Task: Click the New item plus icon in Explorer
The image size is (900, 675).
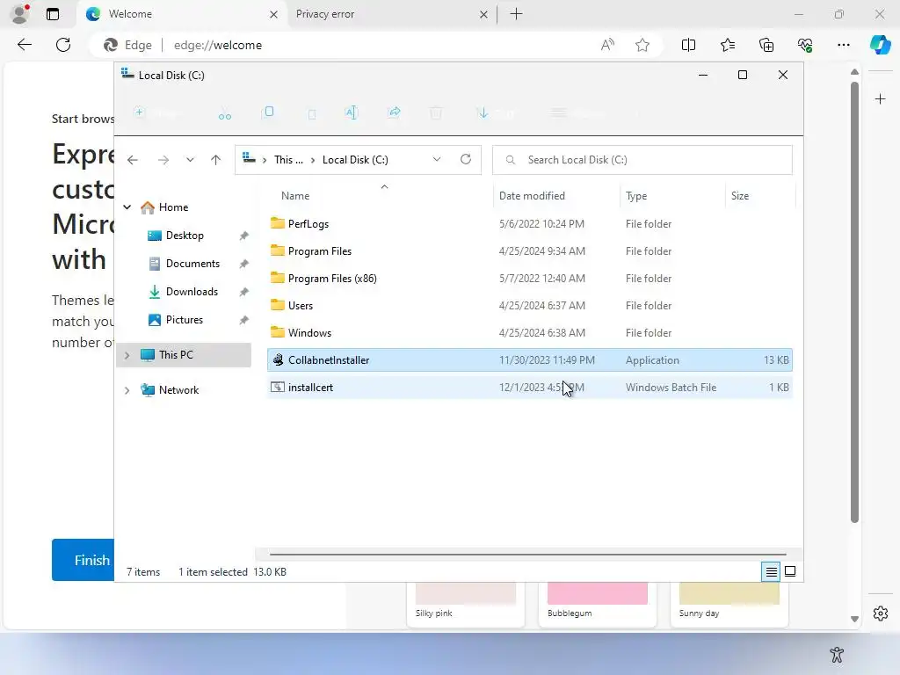Action: 139,112
